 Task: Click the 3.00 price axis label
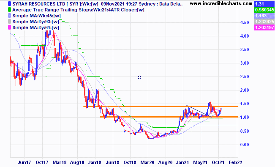[245, 63]
